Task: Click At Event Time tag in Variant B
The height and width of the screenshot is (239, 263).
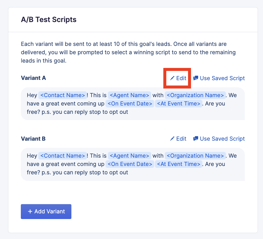Action: [x=179, y=164]
